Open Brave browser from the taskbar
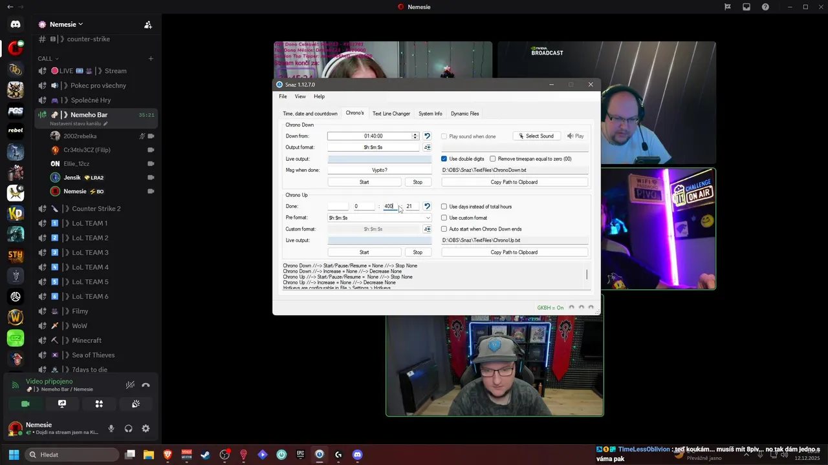 click(x=168, y=455)
